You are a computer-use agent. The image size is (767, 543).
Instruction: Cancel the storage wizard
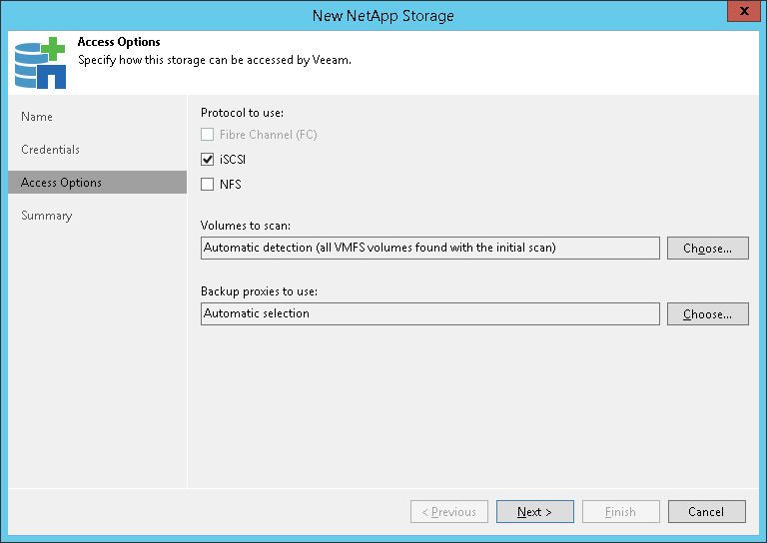click(x=706, y=512)
